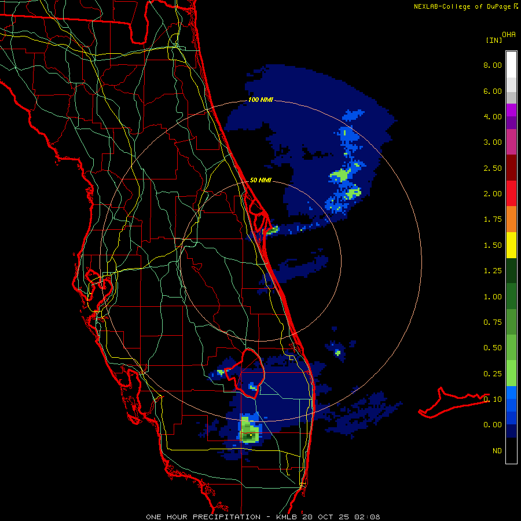
Task: Click the 0.50 legend value
Action: [493, 348]
